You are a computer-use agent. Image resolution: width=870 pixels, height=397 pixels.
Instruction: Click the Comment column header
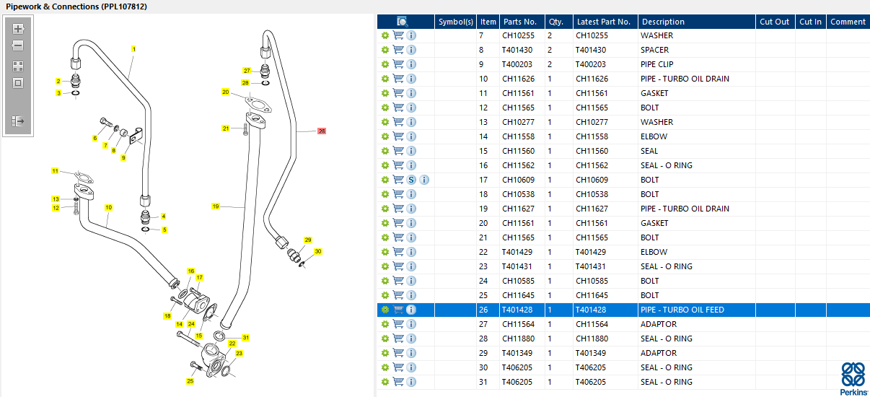click(848, 22)
